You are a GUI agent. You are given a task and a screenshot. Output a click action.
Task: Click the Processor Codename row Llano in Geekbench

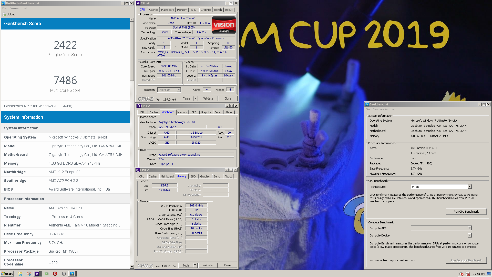[65, 262]
